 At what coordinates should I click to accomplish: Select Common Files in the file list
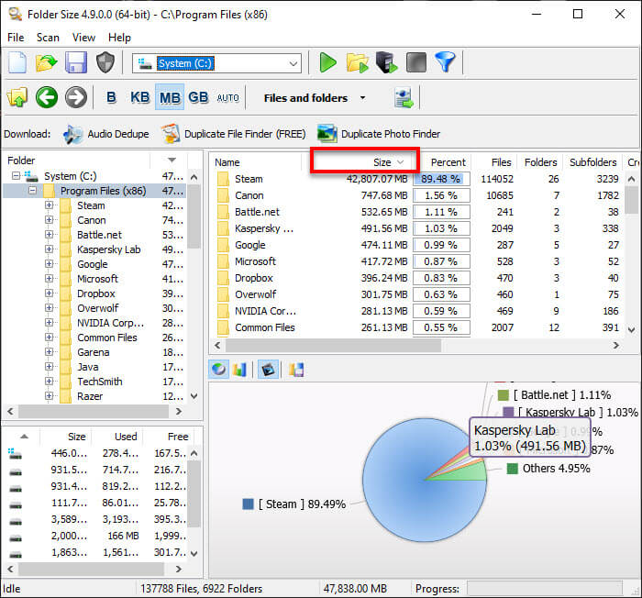pyautogui.click(x=416, y=327)
